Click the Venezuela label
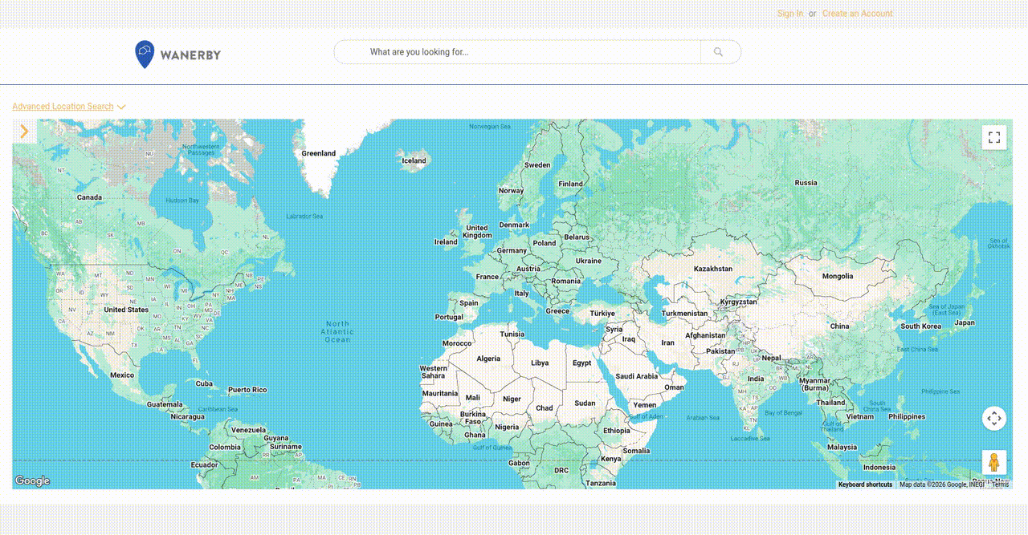1028x535 pixels. tap(248, 430)
